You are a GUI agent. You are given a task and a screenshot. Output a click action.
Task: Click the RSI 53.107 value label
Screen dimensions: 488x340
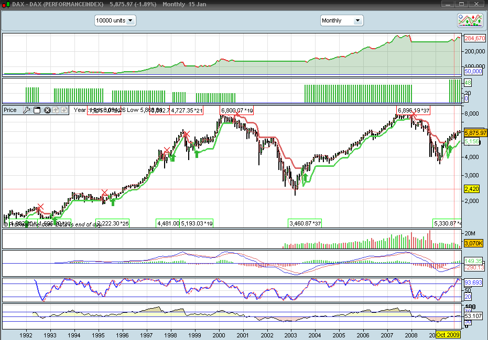tap(473, 316)
